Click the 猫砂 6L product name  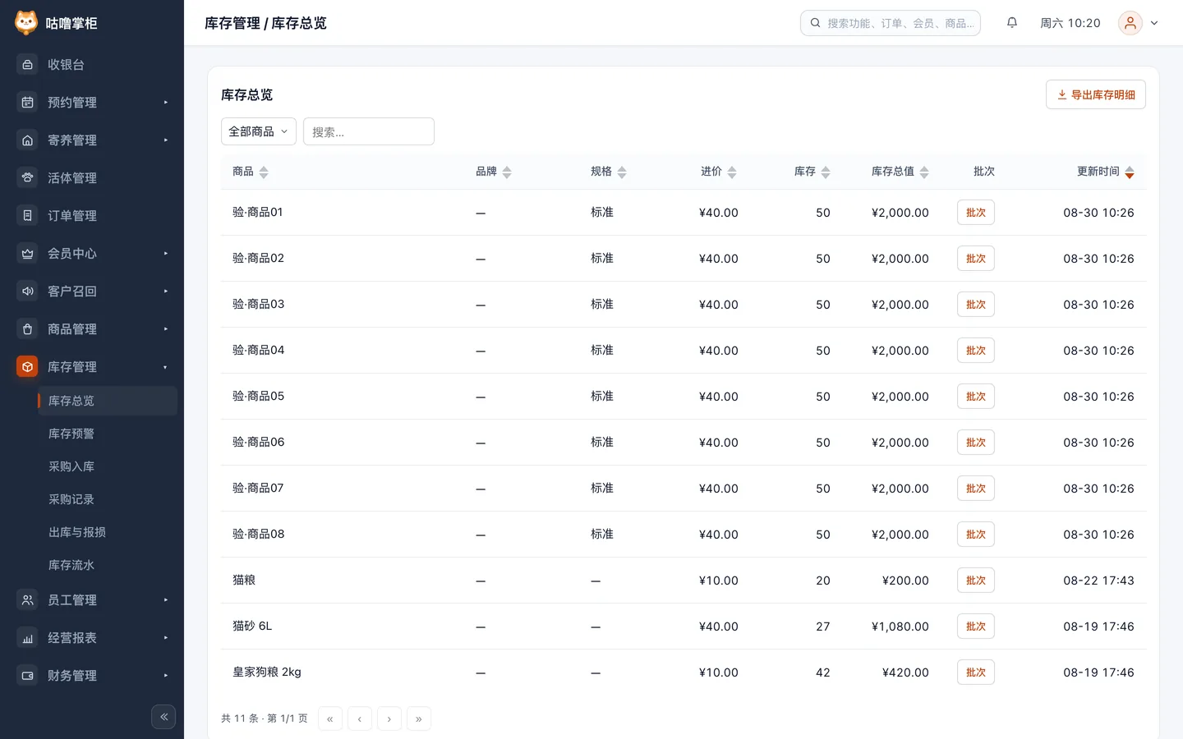tap(252, 626)
